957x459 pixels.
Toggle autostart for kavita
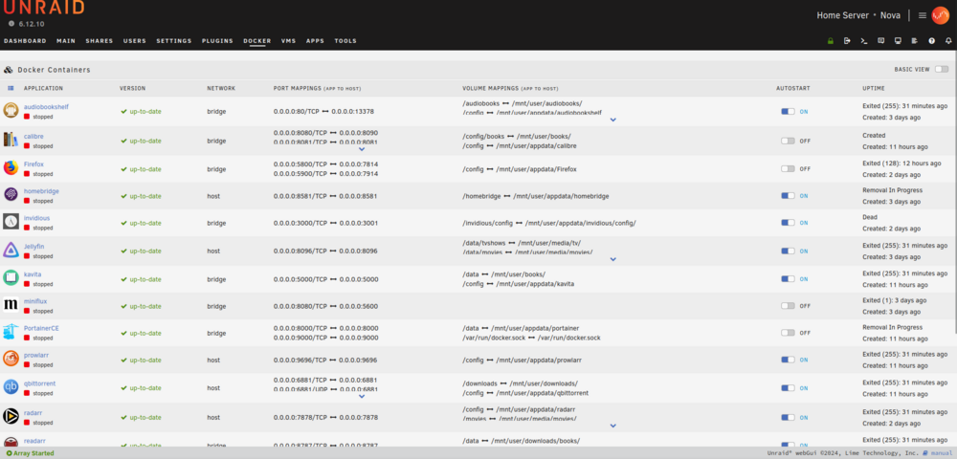(788, 278)
